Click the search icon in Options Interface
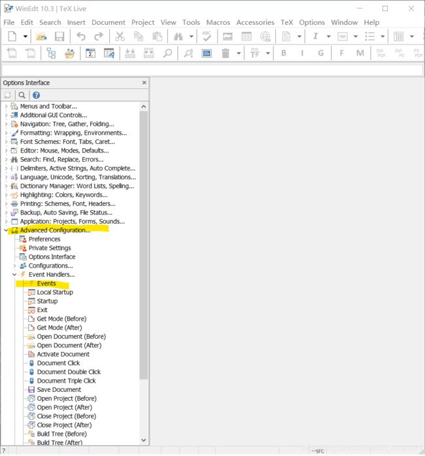The image size is (425, 456). (22, 95)
